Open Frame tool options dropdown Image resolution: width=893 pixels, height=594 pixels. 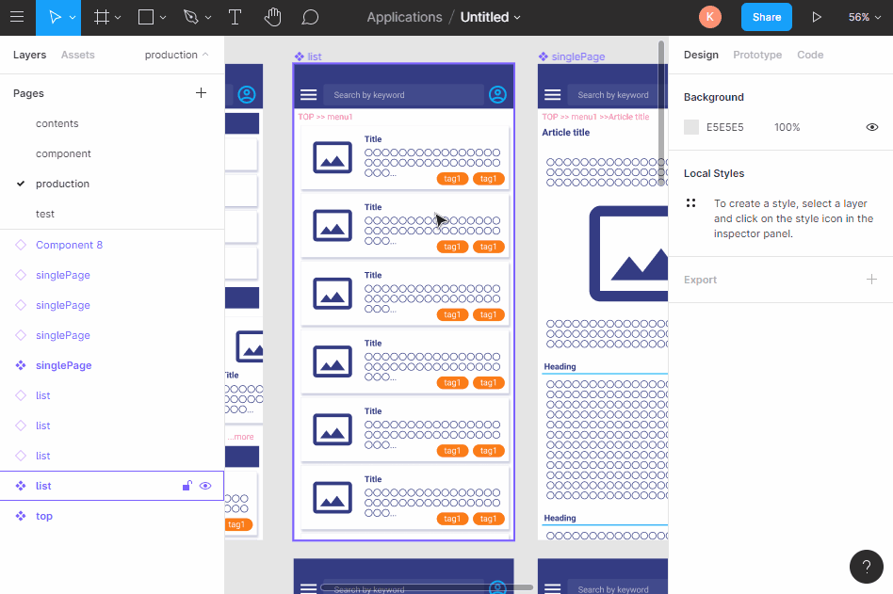[118, 18]
